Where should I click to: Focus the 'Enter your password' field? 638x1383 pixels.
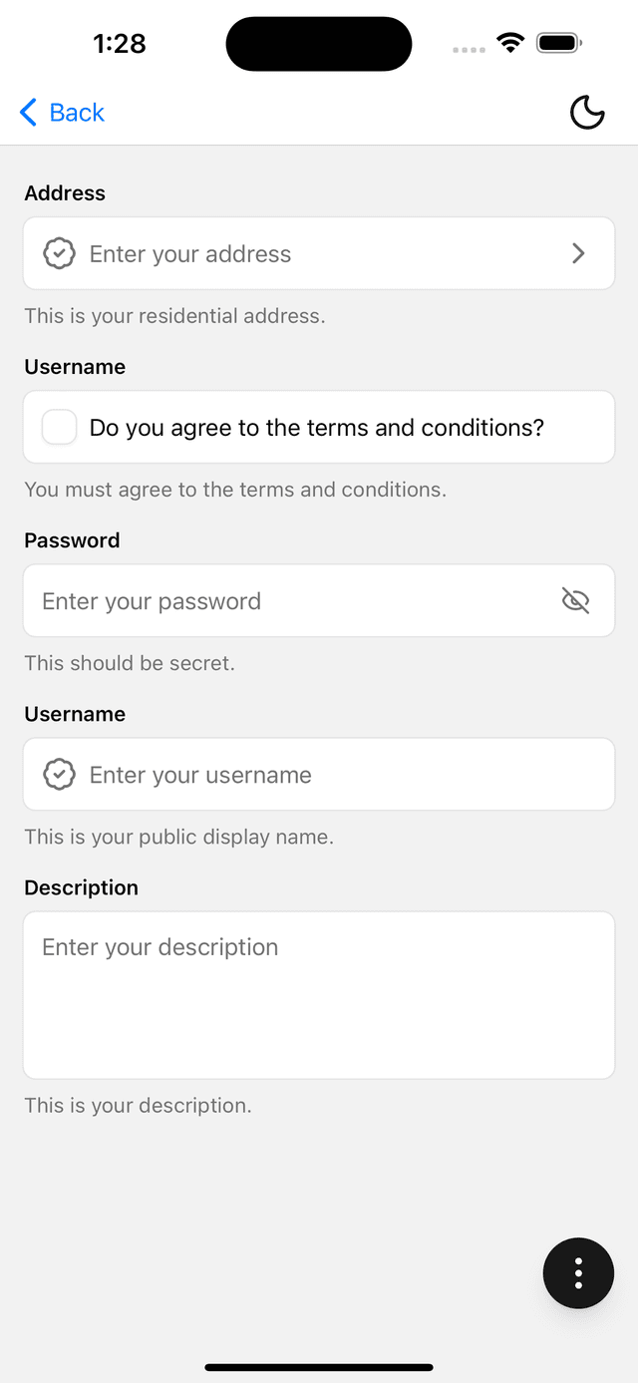click(289, 601)
